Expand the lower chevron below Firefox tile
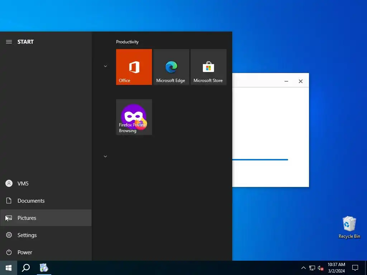 (105, 156)
